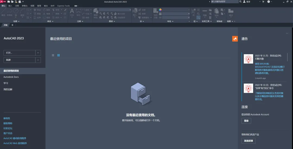The height and width of the screenshot is (149, 293).
Task: Click the Table (表格) tool
Action: [86, 18]
